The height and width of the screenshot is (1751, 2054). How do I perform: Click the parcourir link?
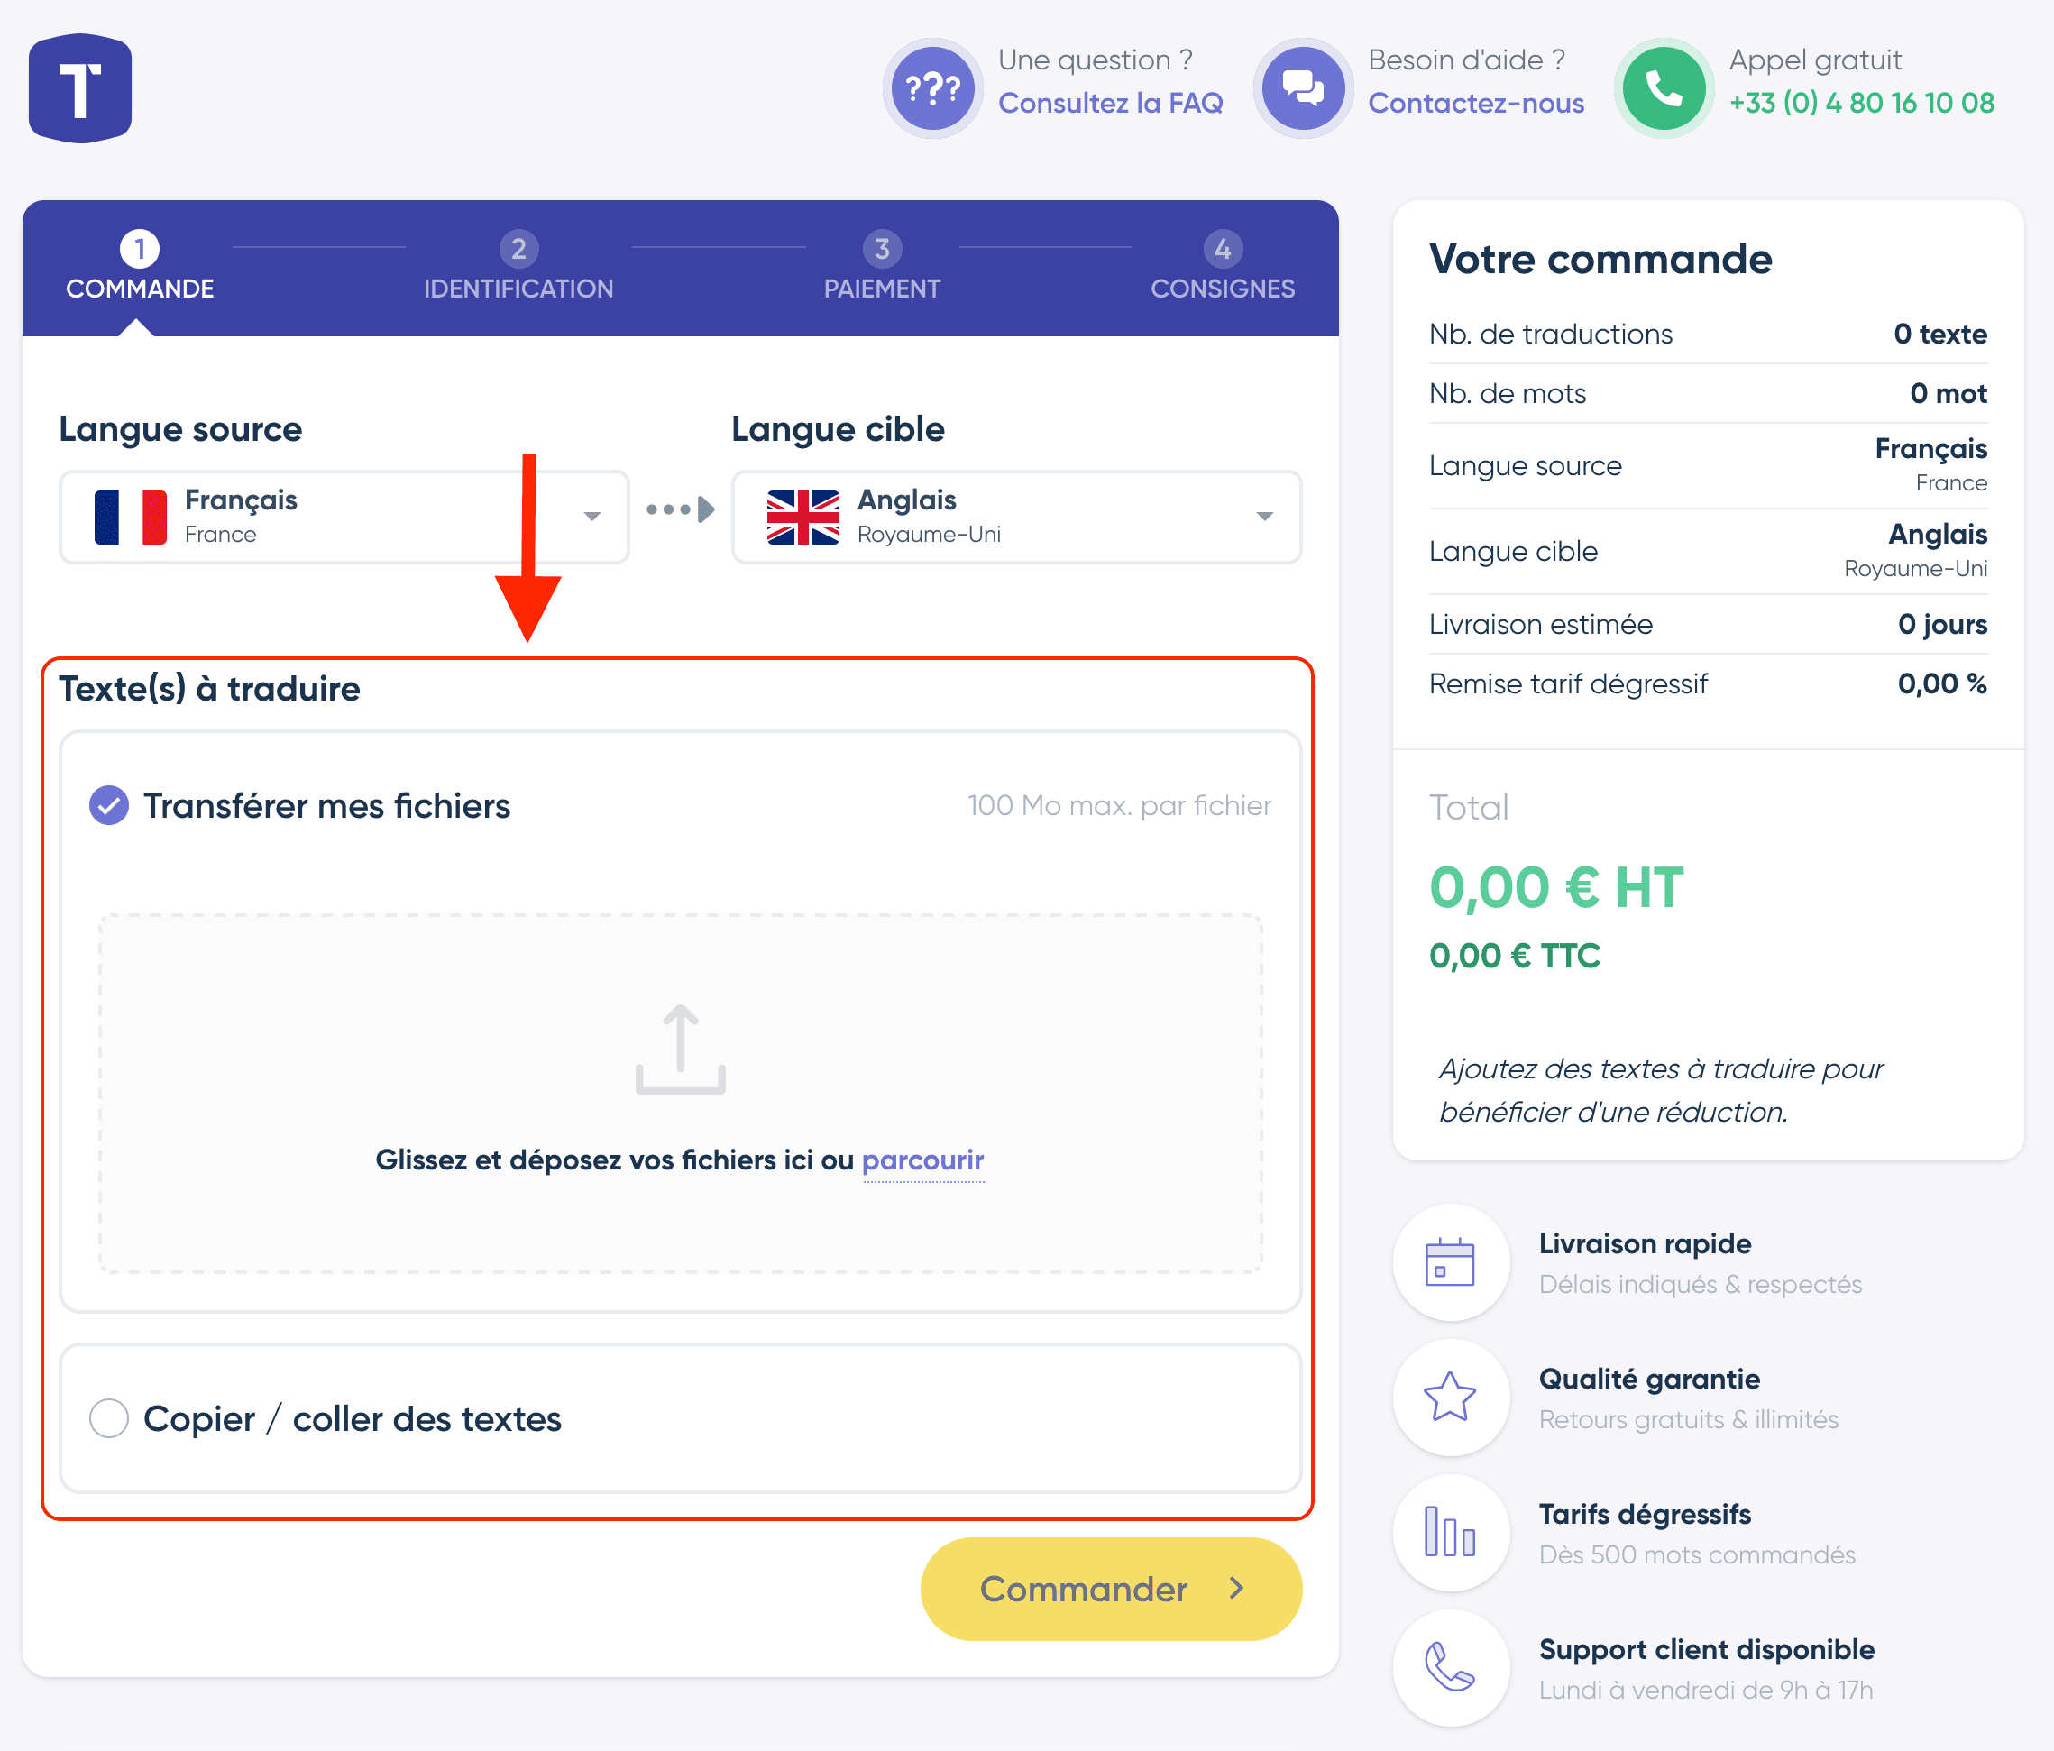[x=923, y=1160]
